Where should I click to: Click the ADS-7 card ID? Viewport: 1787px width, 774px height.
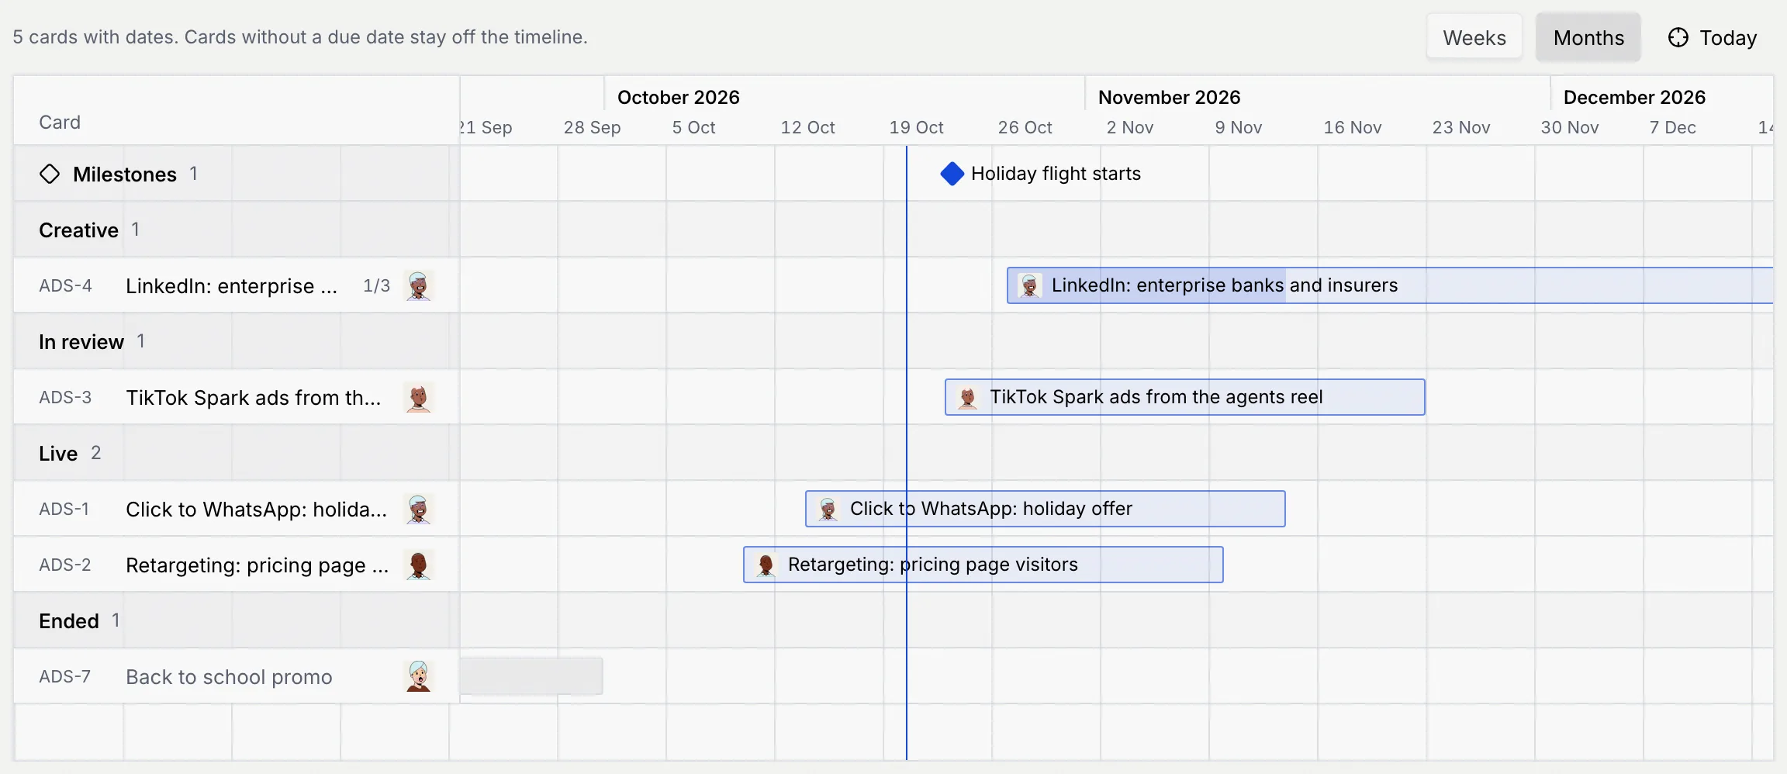(x=65, y=676)
